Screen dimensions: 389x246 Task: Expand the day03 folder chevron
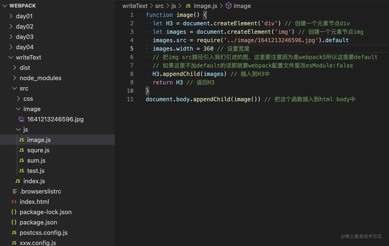click(x=11, y=37)
